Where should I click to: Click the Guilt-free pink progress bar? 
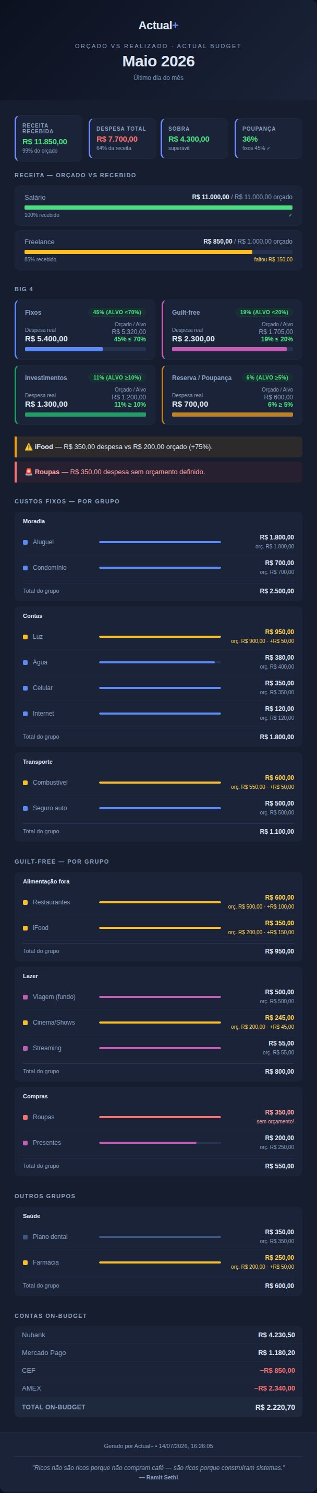click(229, 350)
